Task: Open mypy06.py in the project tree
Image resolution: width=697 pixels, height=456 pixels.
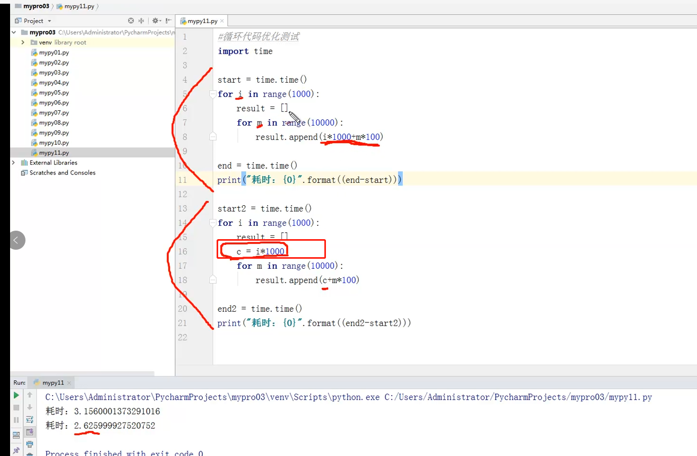Action: point(54,103)
